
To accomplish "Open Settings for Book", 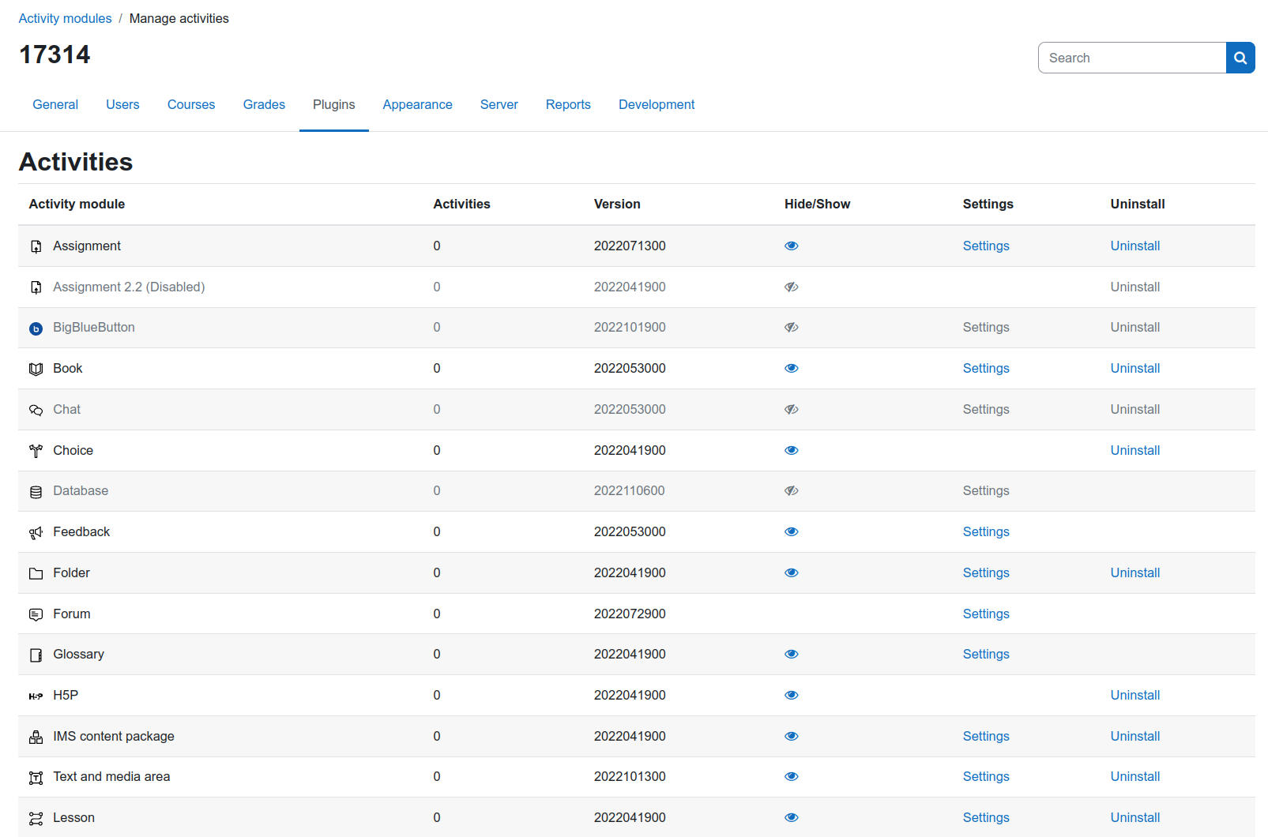I will [x=986, y=368].
